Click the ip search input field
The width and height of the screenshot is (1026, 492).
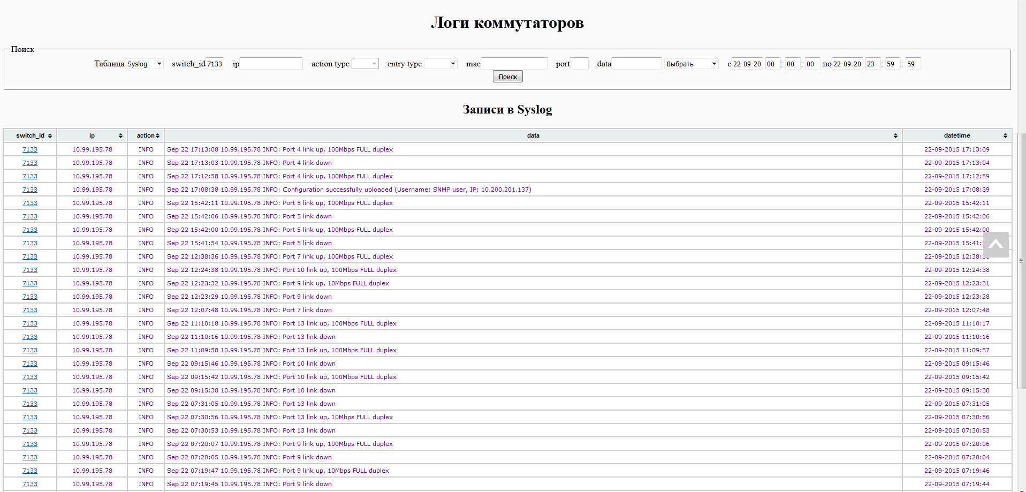click(271, 64)
